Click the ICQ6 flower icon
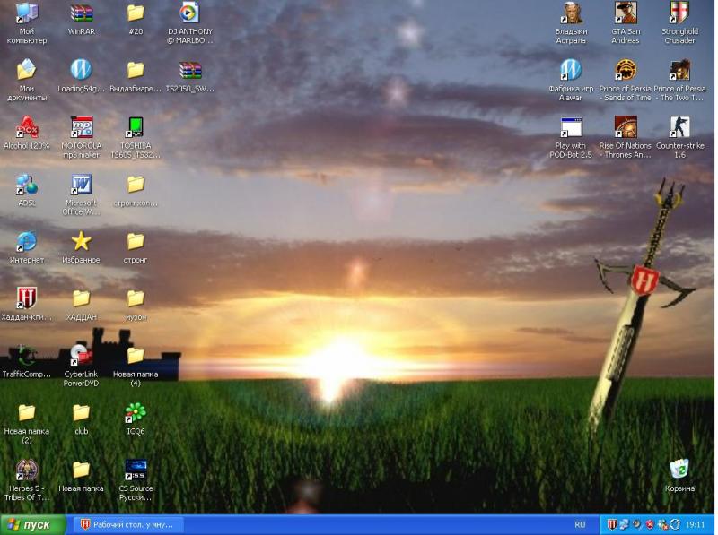The image size is (718, 535). (x=136, y=412)
